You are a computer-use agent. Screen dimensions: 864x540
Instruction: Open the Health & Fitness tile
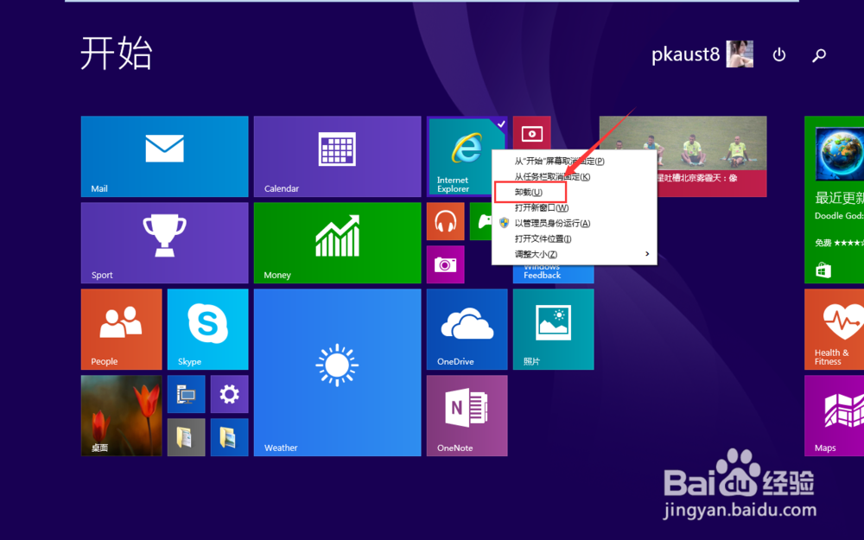pos(835,329)
